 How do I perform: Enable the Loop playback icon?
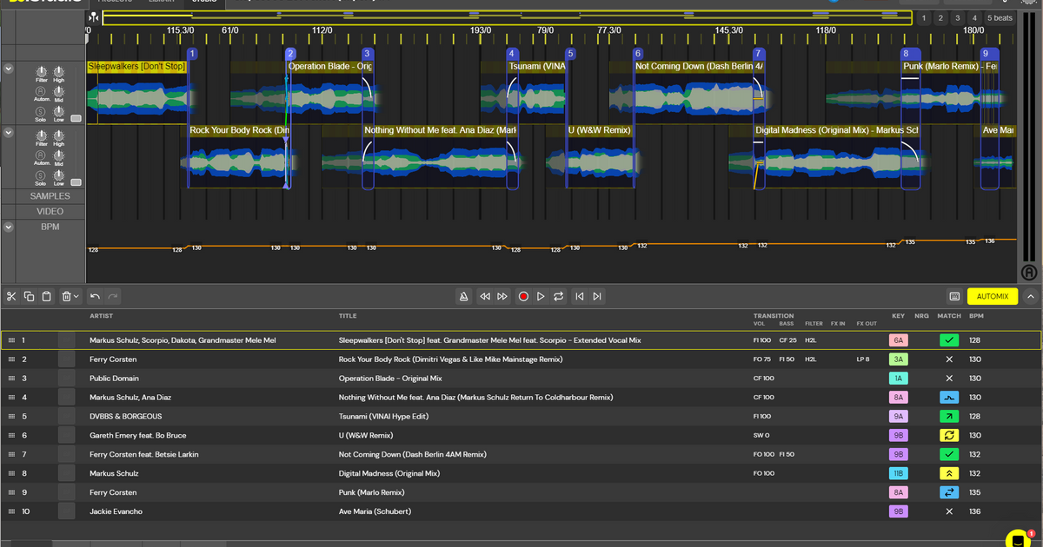pyautogui.click(x=558, y=296)
